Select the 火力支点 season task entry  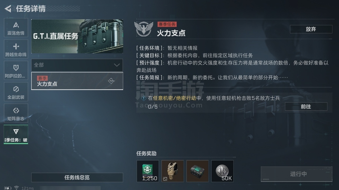click(77, 81)
